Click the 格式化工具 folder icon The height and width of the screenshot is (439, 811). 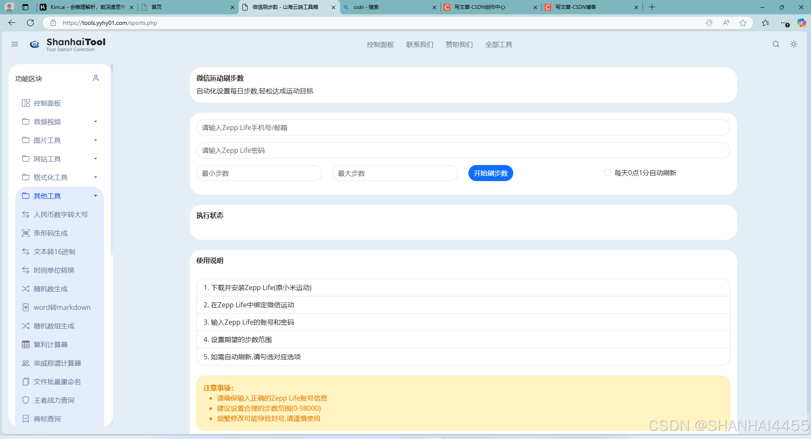26,177
